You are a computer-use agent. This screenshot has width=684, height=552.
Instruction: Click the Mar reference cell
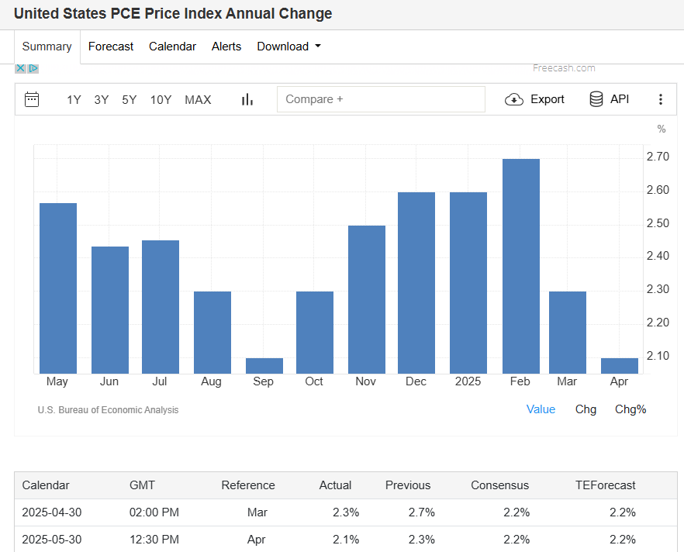coord(257,512)
